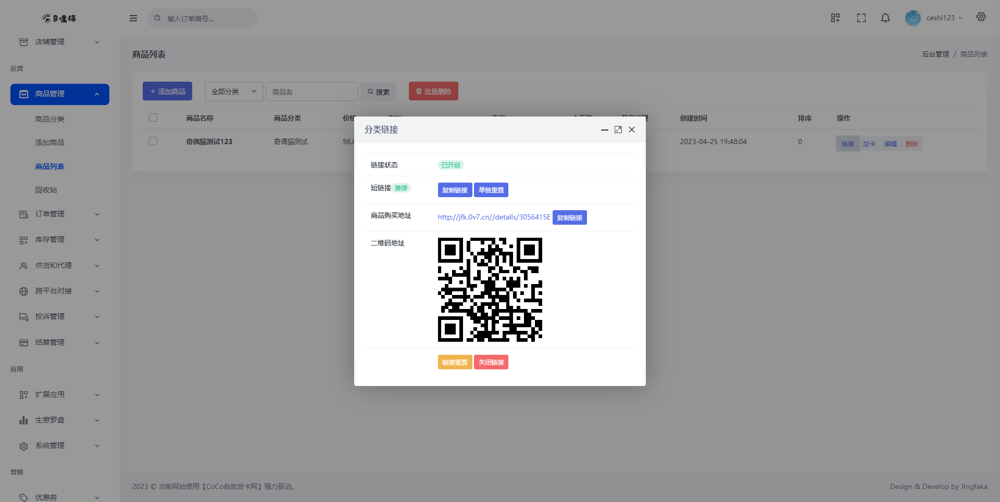1000x502 pixels.
Task: Close the 分类链接 dialog
Action: click(632, 130)
